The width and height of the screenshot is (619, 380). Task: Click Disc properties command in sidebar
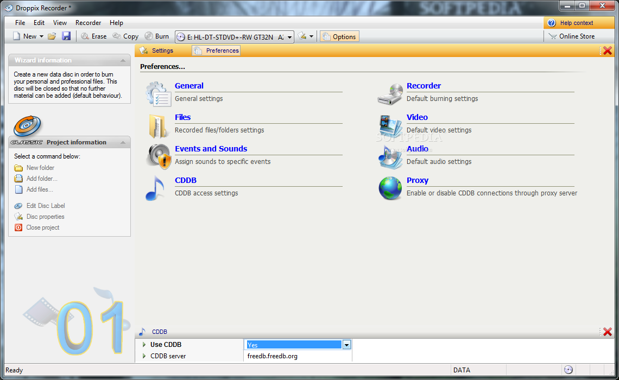46,217
